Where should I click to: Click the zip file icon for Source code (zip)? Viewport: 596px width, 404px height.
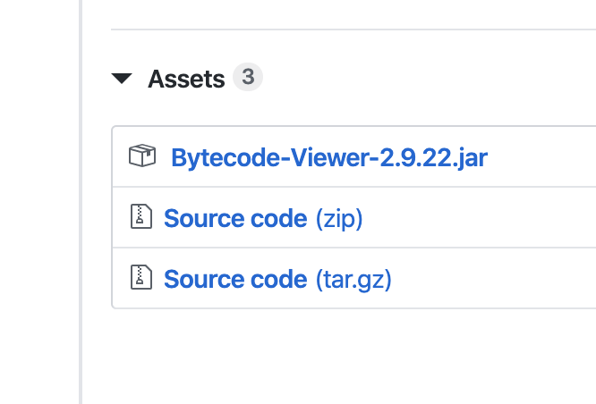(141, 216)
